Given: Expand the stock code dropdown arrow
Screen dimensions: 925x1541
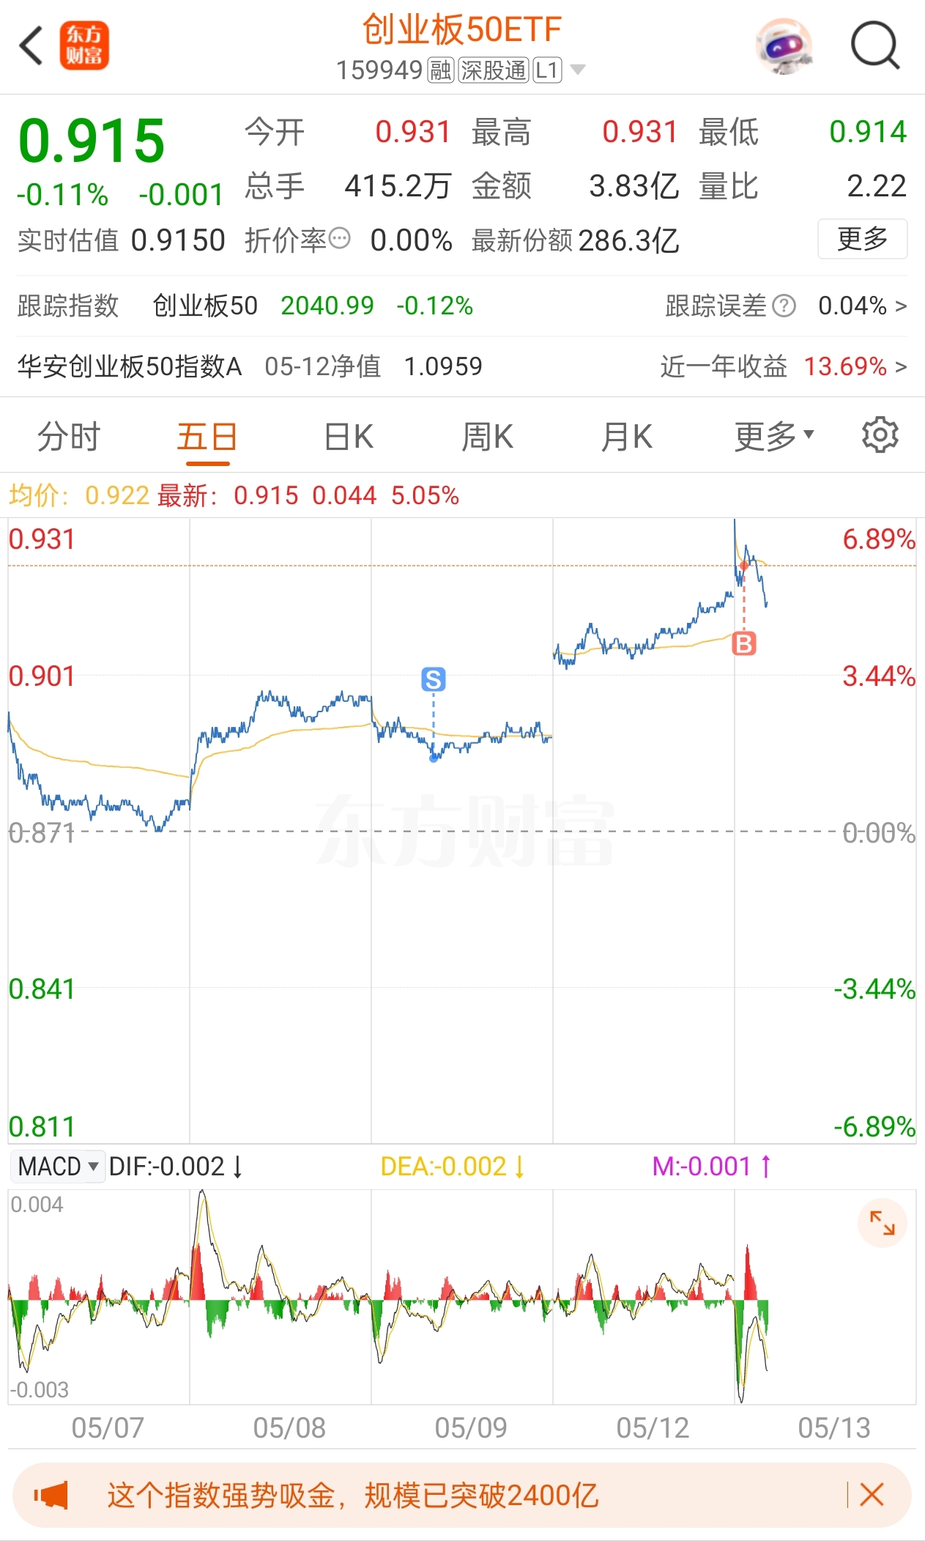Looking at the screenshot, I should (x=578, y=70).
